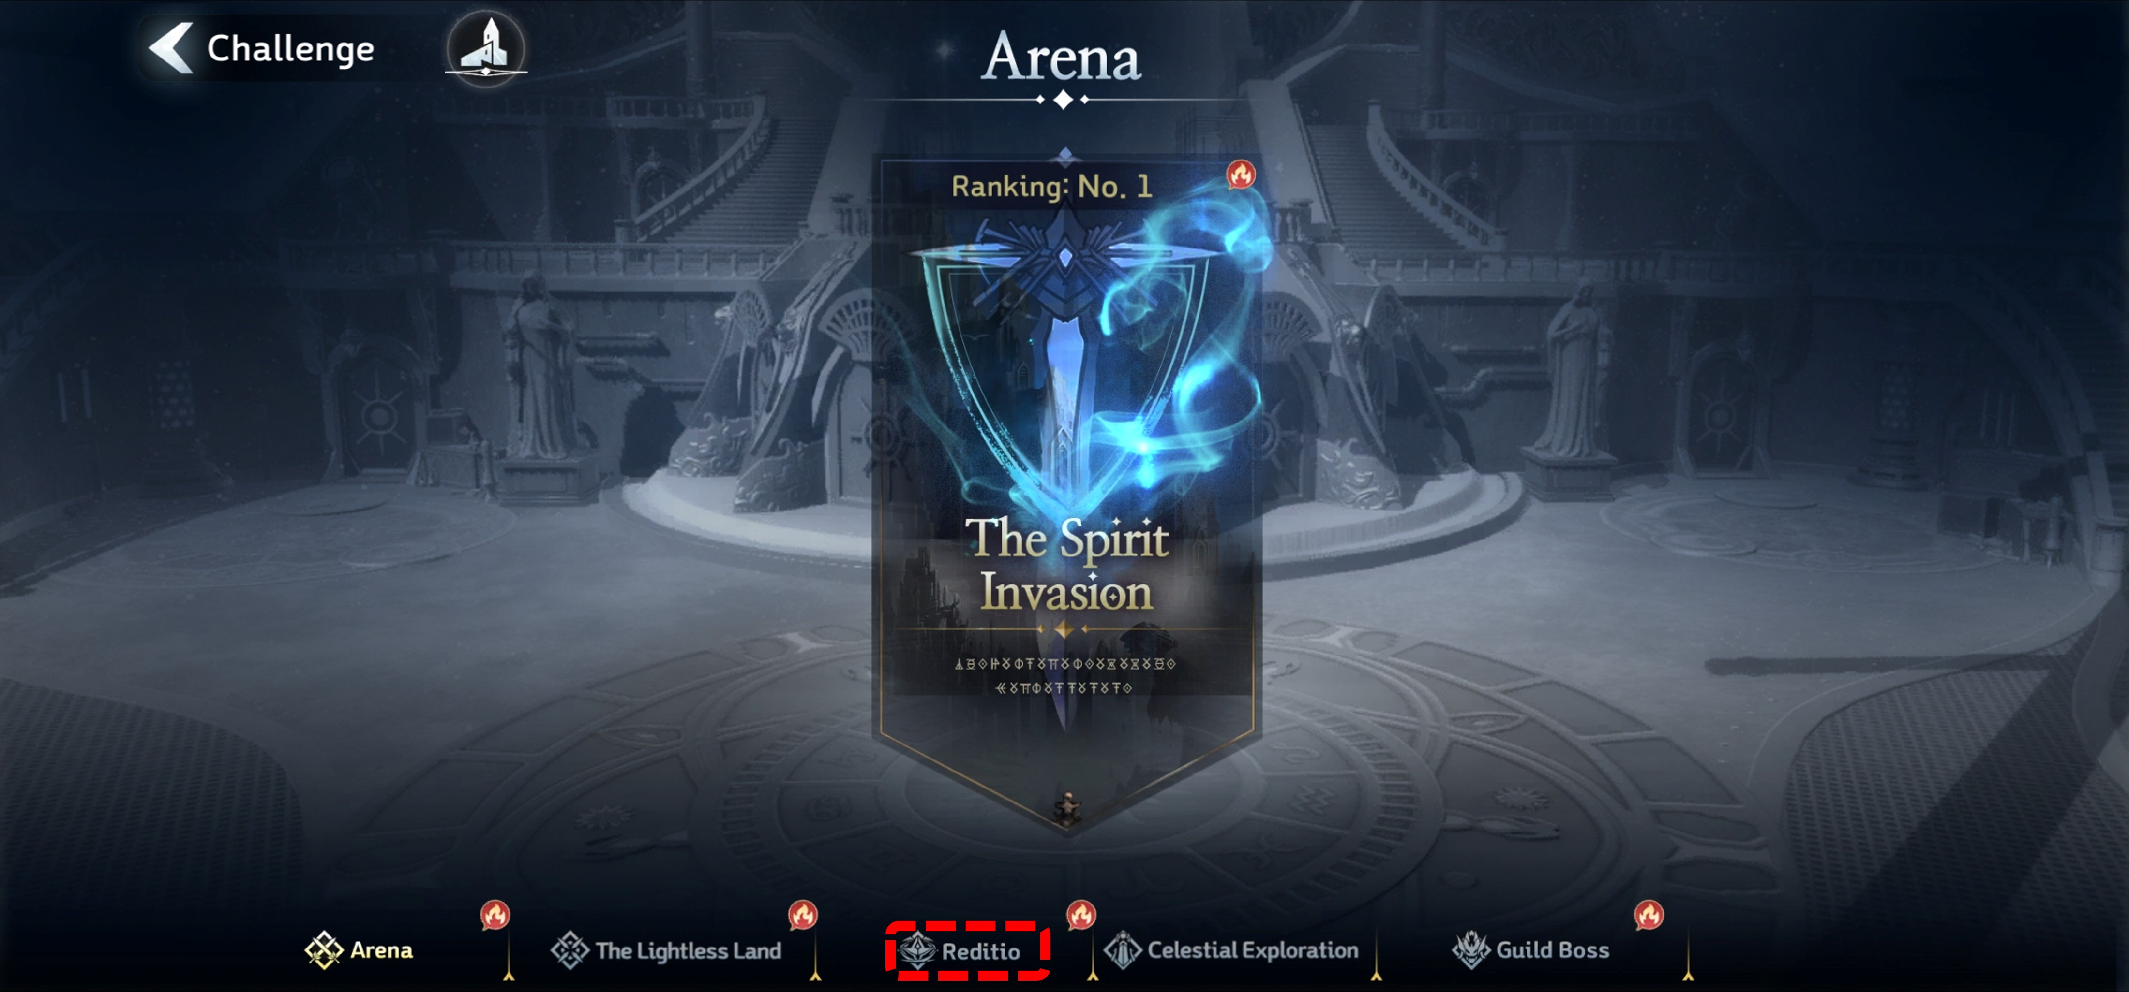Switch to the Arena tab
Image resolution: width=2129 pixels, height=992 pixels.
pos(359,950)
